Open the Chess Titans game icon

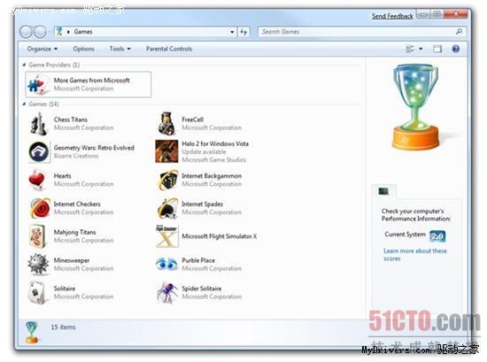39,124
